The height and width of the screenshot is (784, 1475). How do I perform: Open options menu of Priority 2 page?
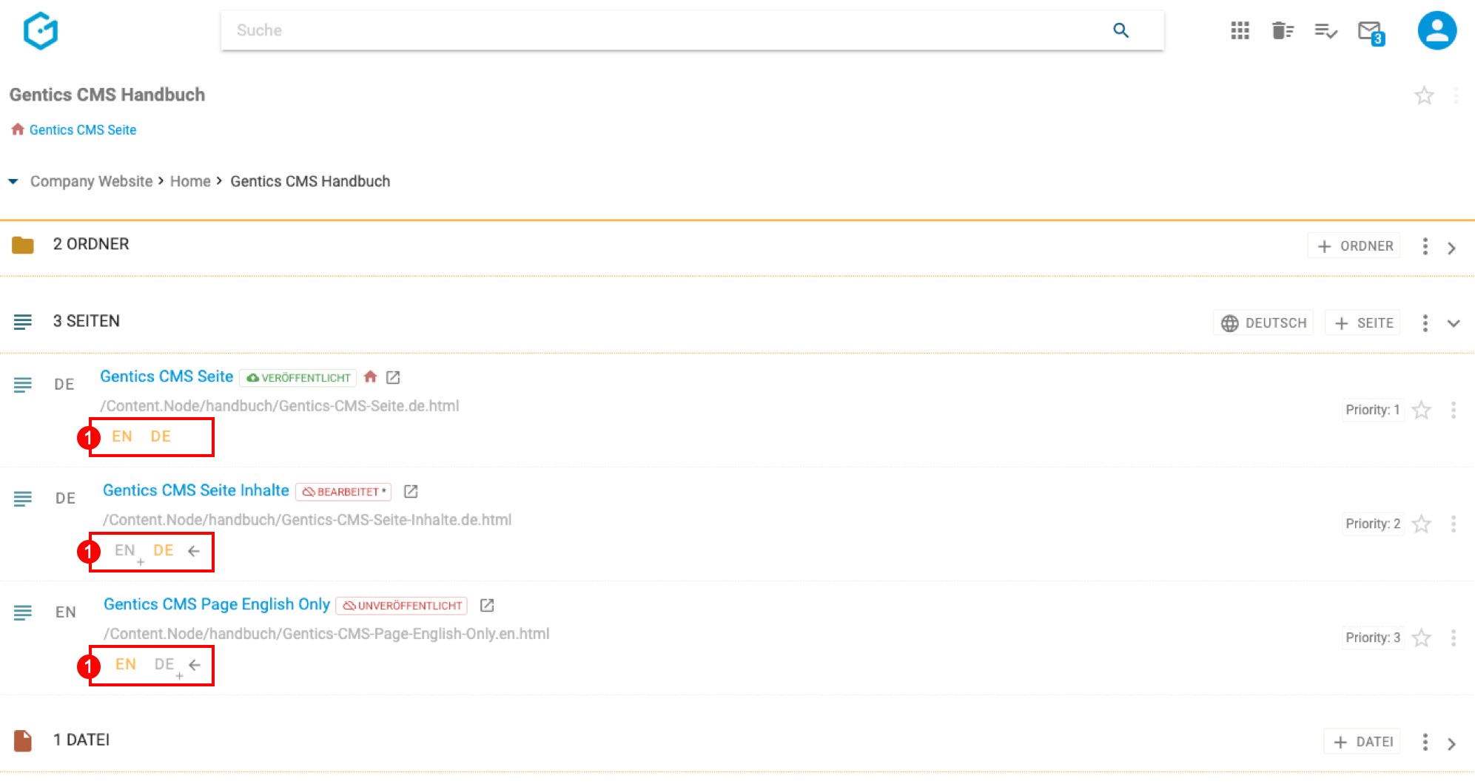point(1454,524)
